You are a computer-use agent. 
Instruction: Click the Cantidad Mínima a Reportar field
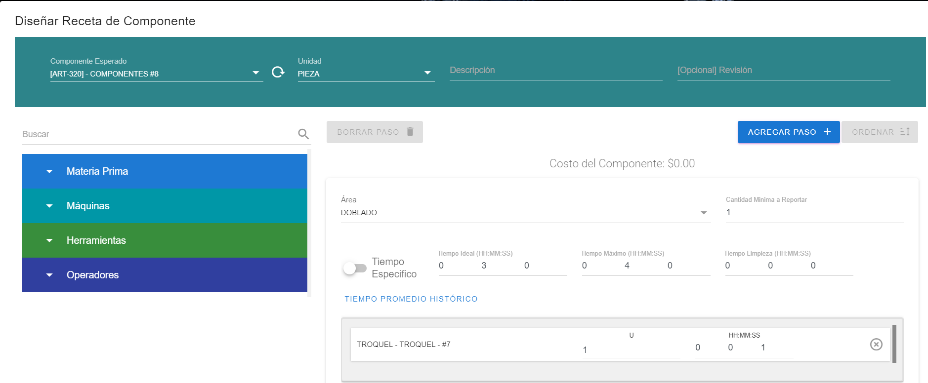814,213
